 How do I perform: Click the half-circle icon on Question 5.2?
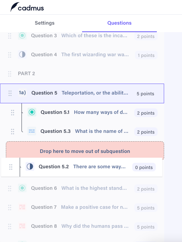(x=30, y=166)
